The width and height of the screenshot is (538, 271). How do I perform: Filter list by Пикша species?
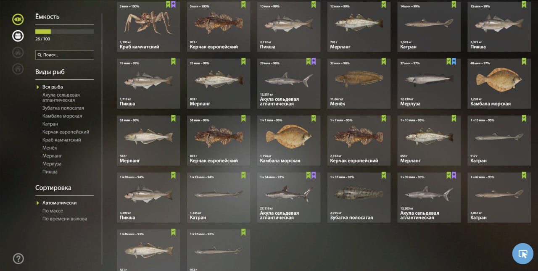pyautogui.click(x=50, y=171)
